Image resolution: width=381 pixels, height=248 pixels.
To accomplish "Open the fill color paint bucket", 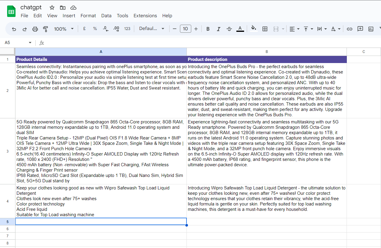I will tap(253, 29).
